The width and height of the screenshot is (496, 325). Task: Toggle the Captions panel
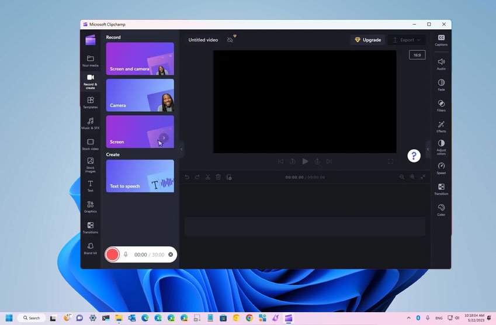click(x=441, y=40)
